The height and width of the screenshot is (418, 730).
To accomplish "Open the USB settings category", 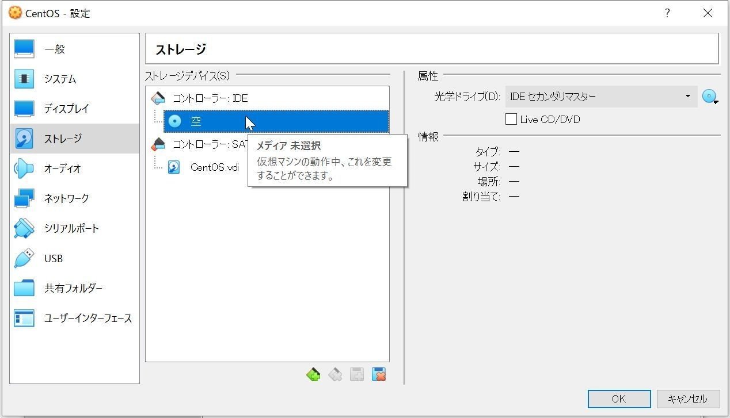I will tap(74, 258).
